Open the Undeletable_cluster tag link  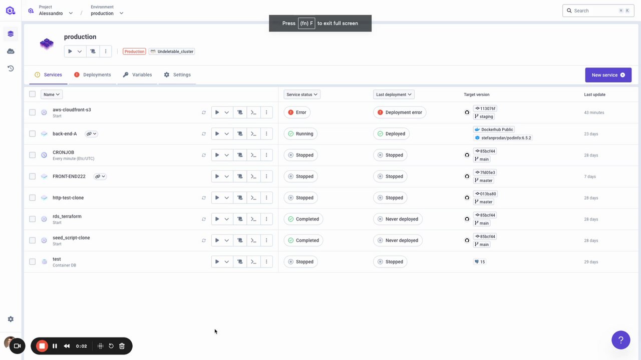point(172,51)
